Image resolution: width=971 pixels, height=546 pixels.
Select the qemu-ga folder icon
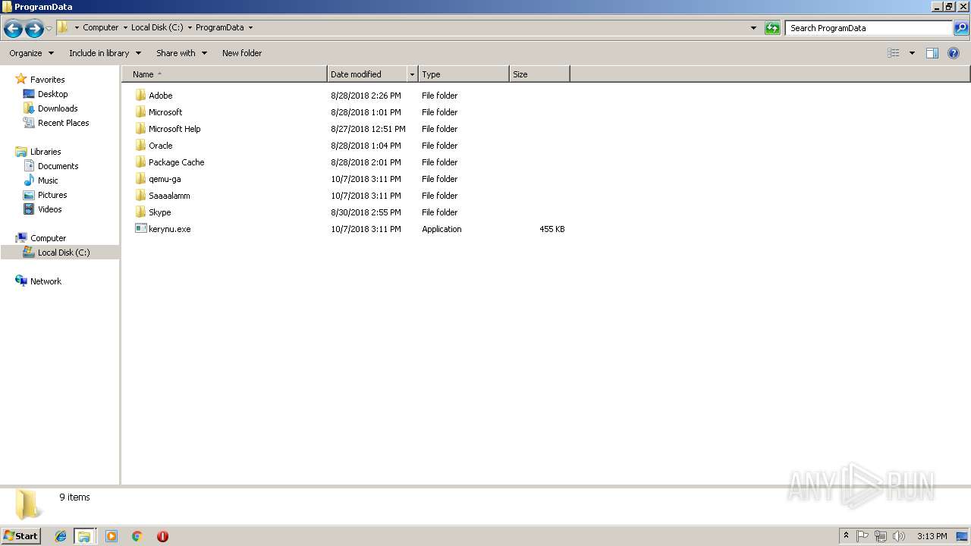(140, 179)
